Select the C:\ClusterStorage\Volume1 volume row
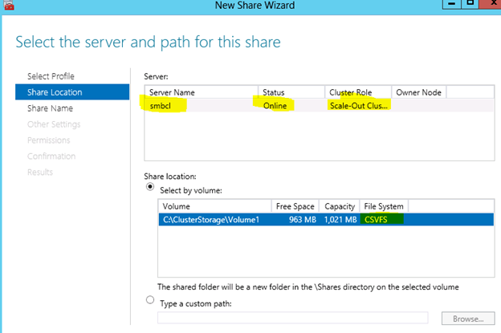 (x=326, y=220)
